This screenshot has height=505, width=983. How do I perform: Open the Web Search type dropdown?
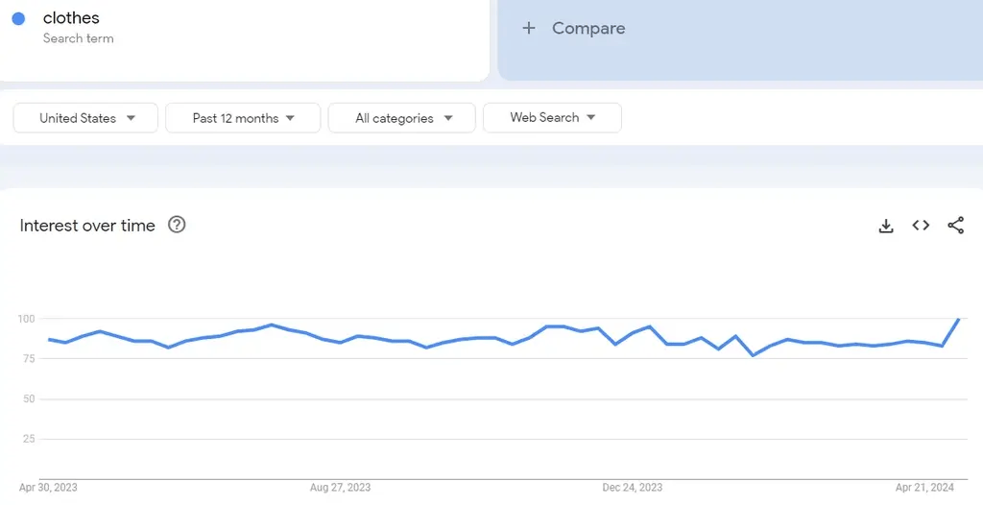coord(552,118)
